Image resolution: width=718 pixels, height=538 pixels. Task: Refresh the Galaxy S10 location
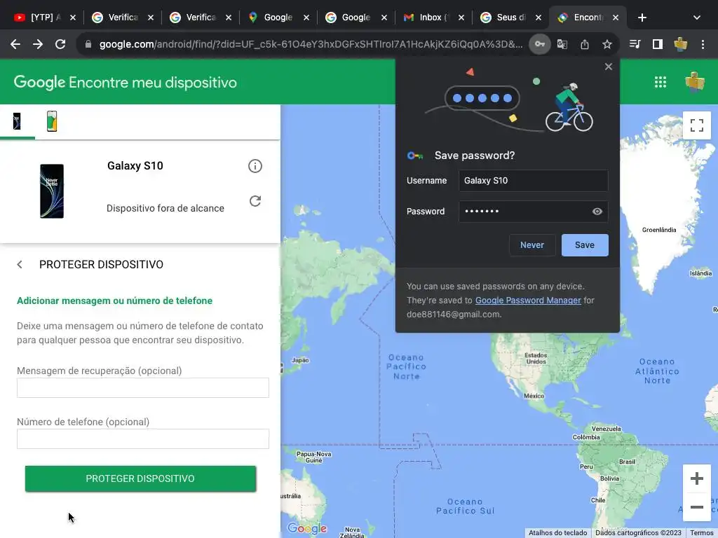click(x=255, y=201)
